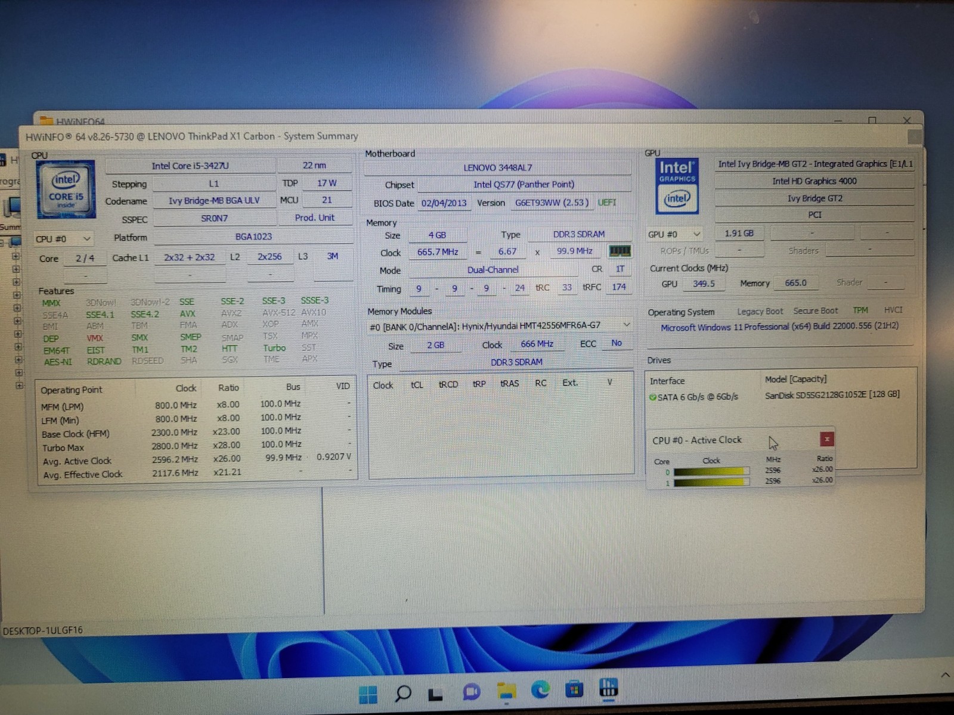Click the SSE4.2 feature label
This screenshot has width=954, height=715.
145,314
